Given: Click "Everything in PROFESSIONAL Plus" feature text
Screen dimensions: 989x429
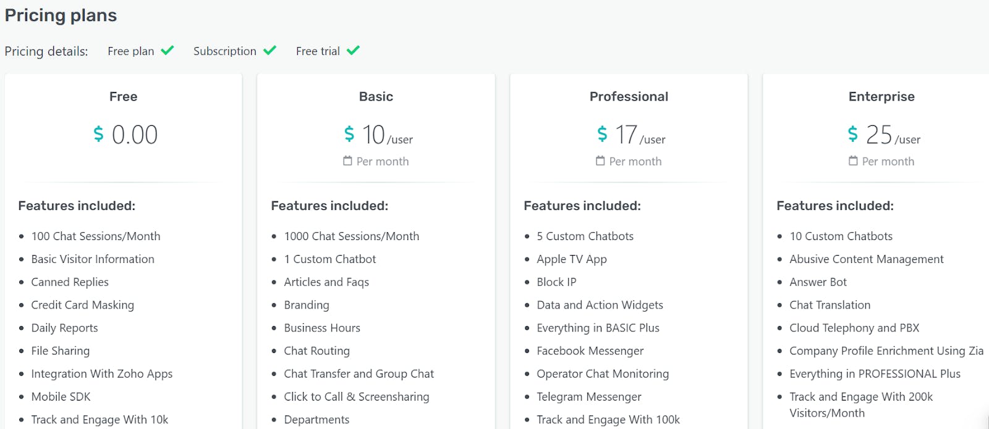Looking at the screenshot, I should coord(875,373).
